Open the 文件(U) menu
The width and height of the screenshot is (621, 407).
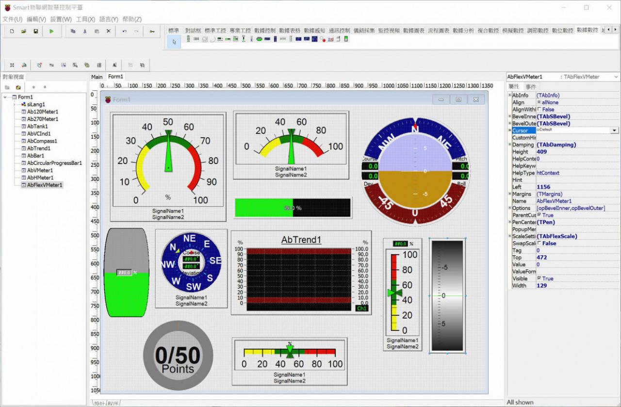12,19
